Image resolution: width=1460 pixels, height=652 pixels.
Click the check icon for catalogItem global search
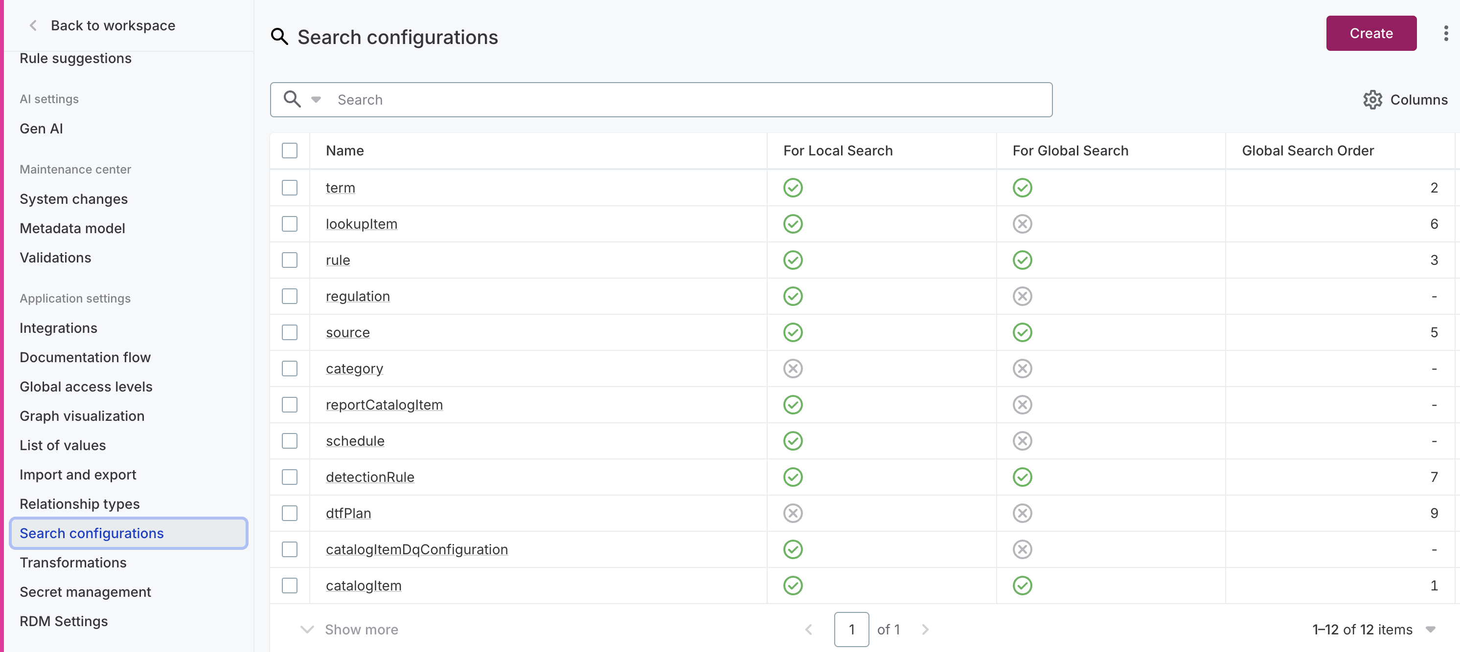(1022, 585)
